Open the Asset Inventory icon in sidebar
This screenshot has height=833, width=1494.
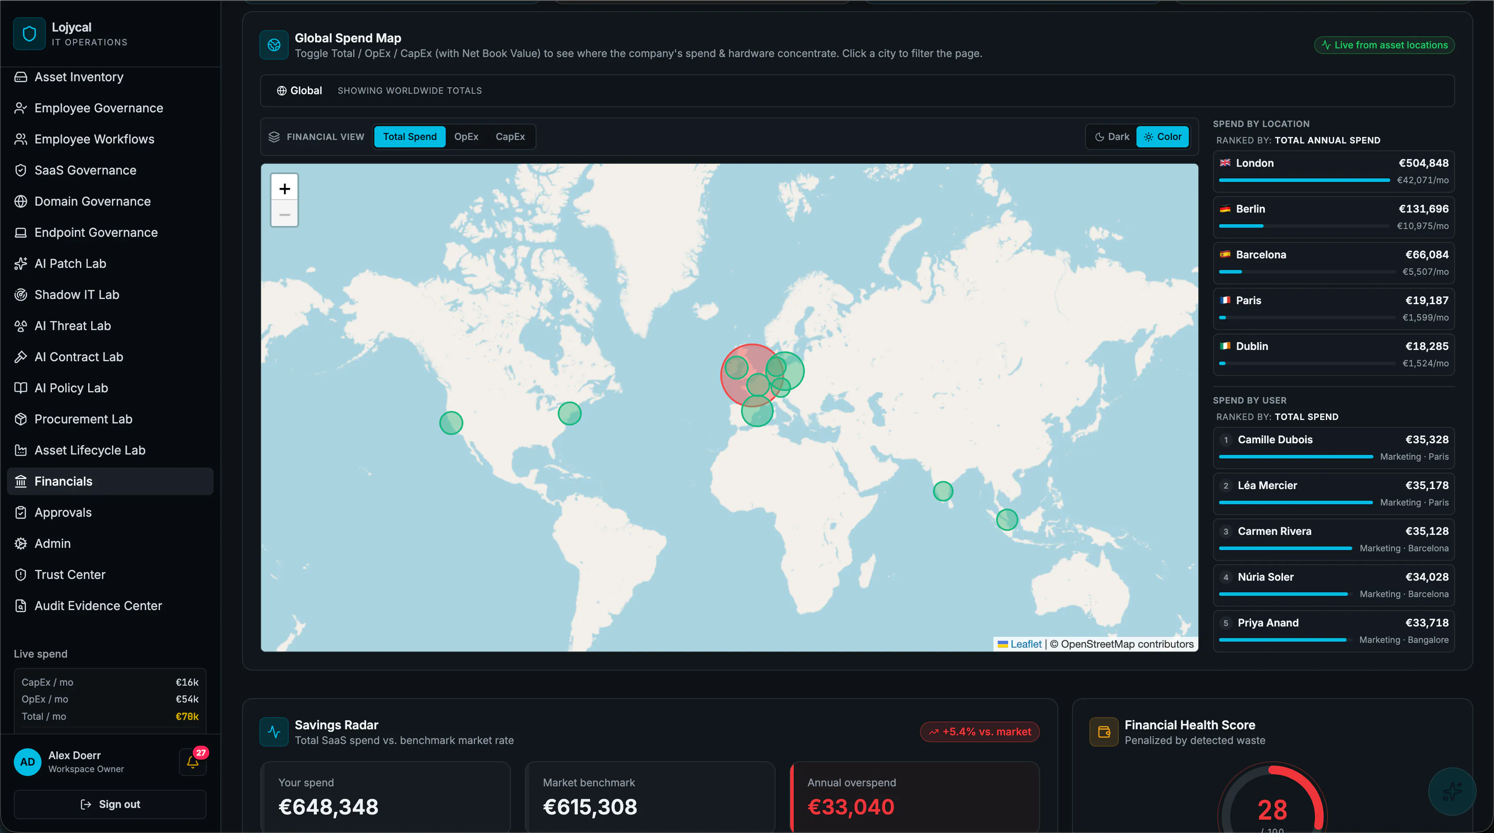pos(21,77)
